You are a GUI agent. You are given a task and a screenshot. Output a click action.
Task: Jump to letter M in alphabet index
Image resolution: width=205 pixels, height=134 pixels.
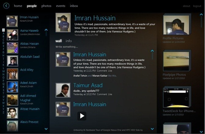4,71
